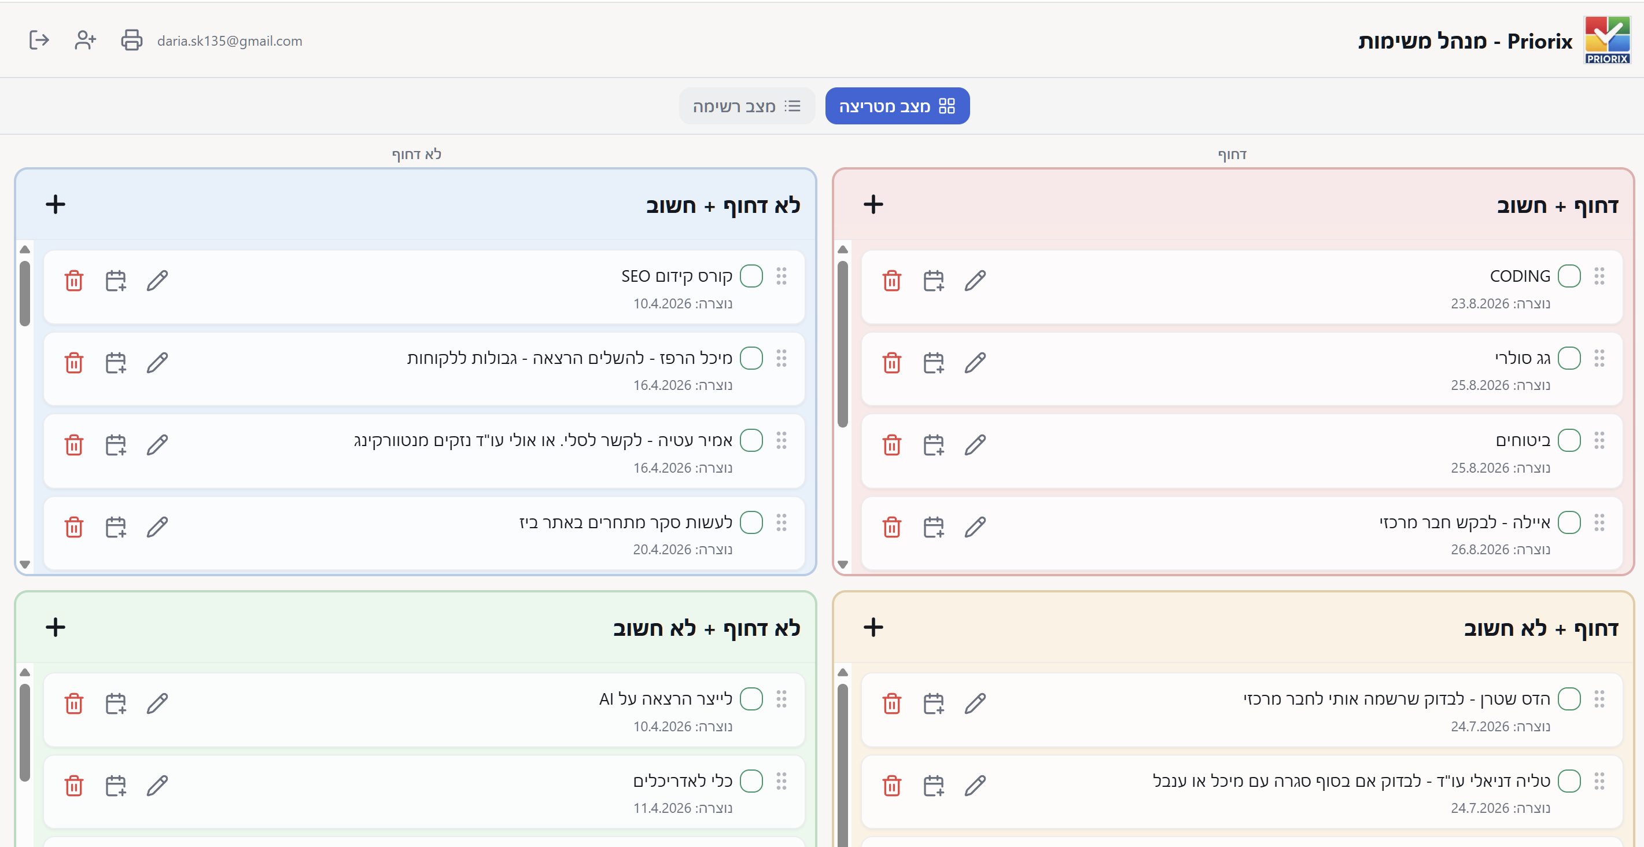This screenshot has width=1644, height=847.
Task: Schedule the אמיר עטיה task with calendar icon
Action: pos(116,444)
